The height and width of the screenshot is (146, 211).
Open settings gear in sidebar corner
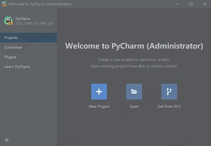point(7,140)
